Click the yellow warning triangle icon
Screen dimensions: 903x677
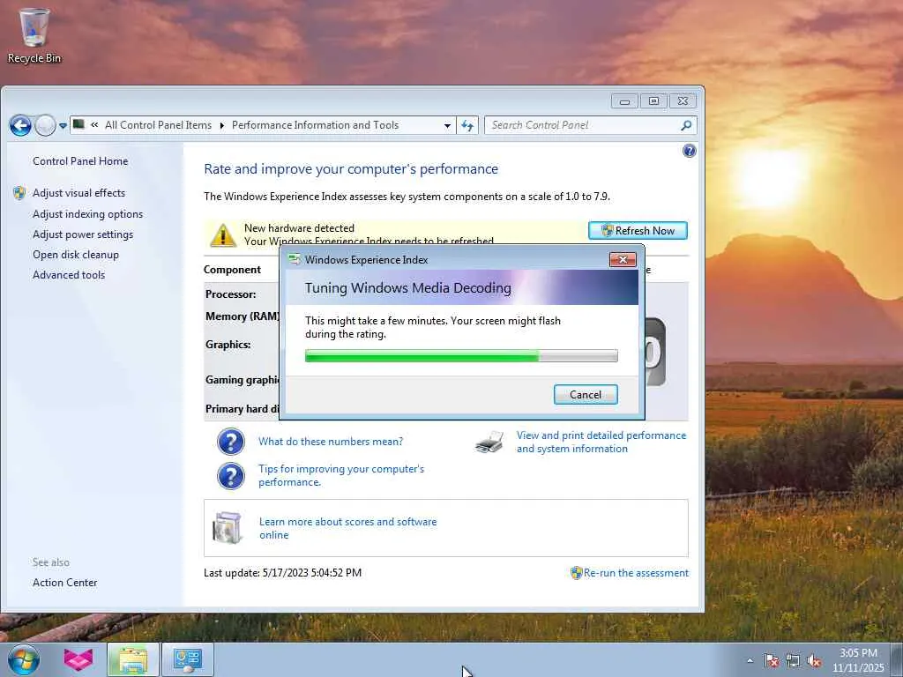click(x=222, y=234)
